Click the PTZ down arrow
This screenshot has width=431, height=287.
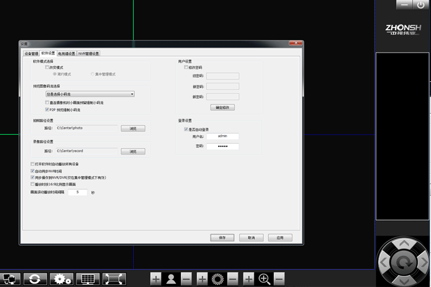(404, 281)
